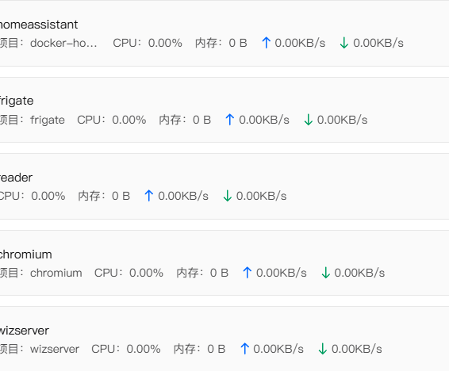Click the homeassistant download speed arrow icon
The height and width of the screenshot is (371, 449).
pyautogui.click(x=344, y=43)
